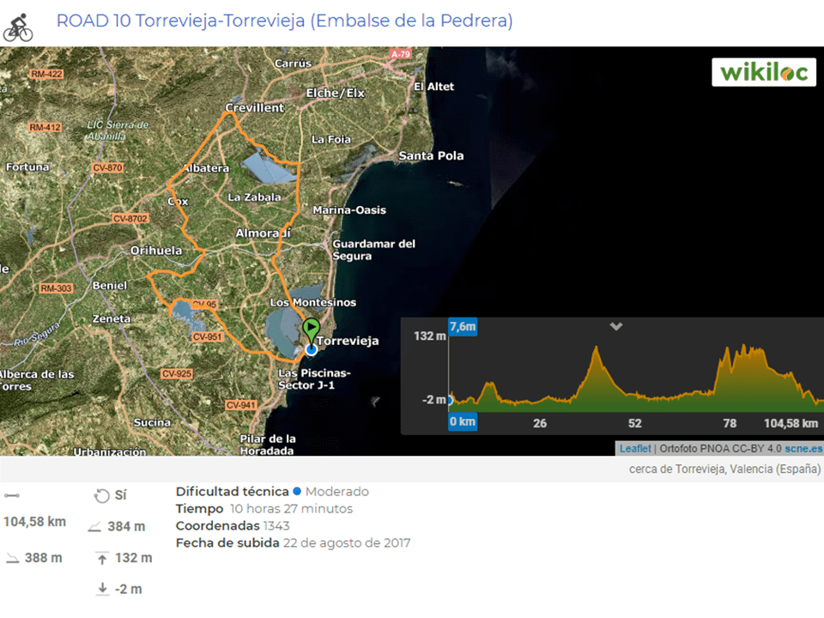Click the distance icon above 104,58 km

[x=10, y=495]
